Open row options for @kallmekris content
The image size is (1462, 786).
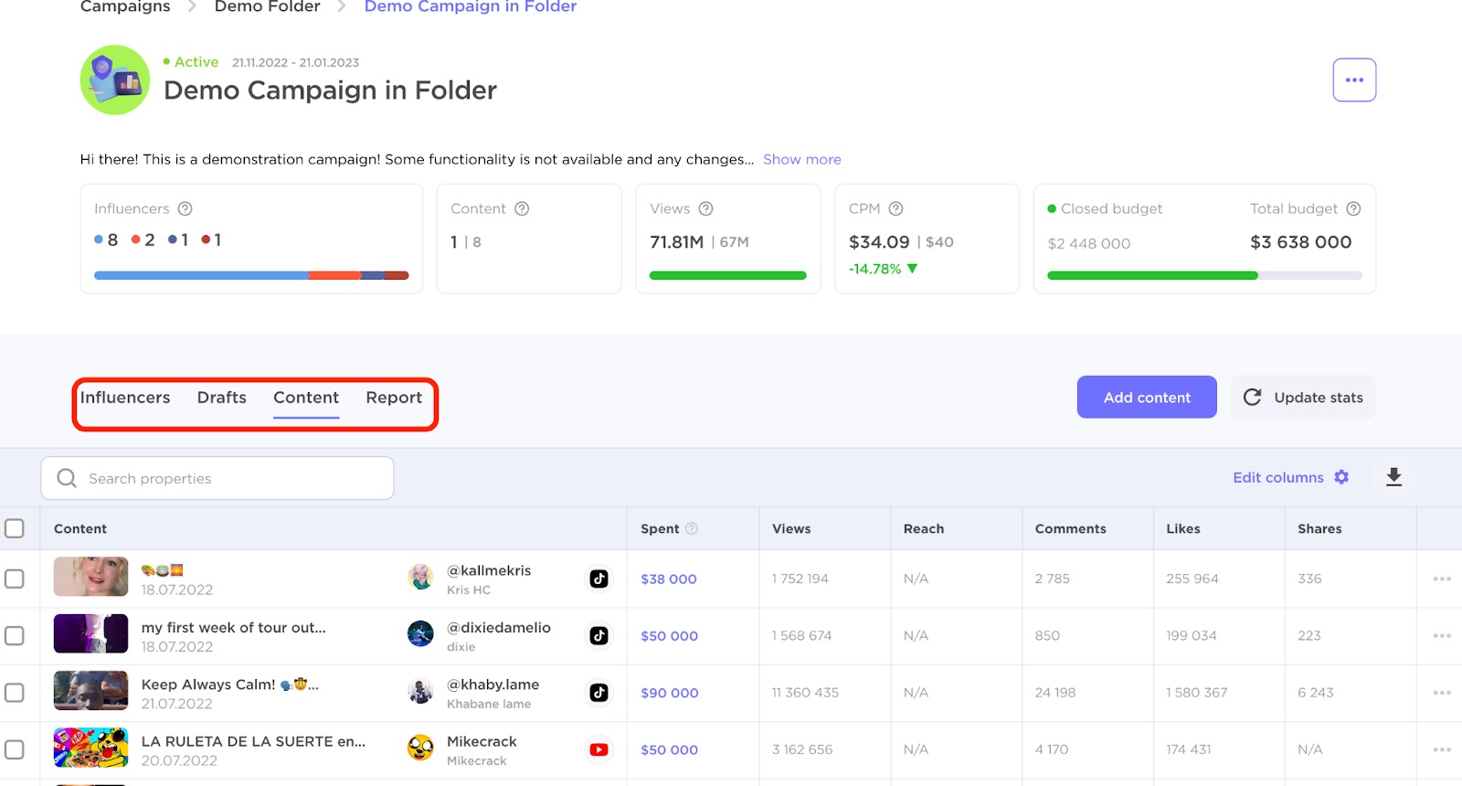click(x=1442, y=579)
